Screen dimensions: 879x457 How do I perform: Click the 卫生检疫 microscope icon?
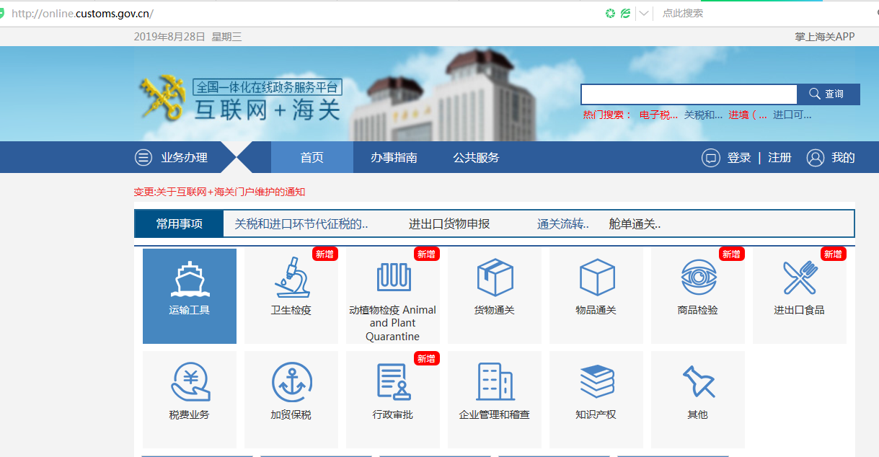pyautogui.click(x=291, y=278)
